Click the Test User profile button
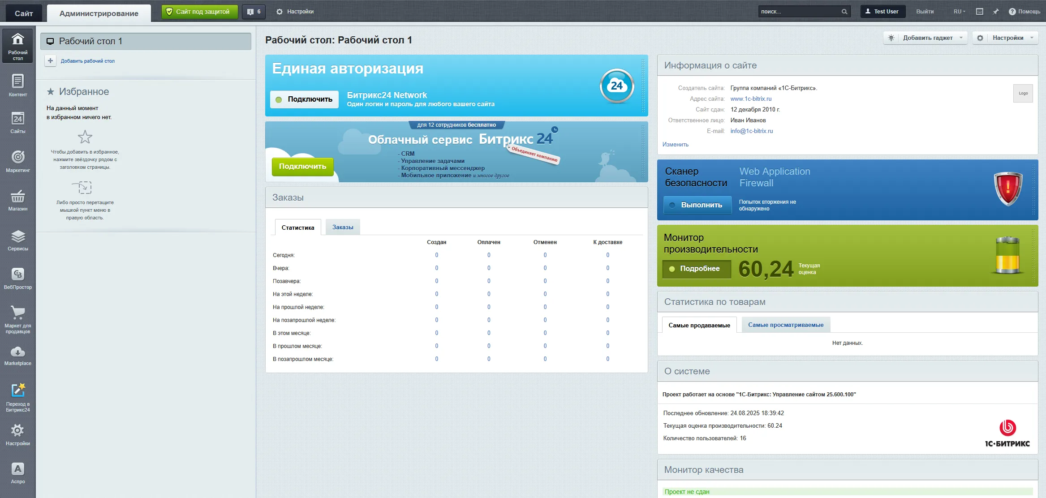This screenshot has width=1046, height=498. click(x=882, y=12)
